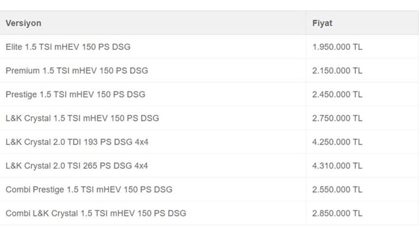The height and width of the screenshot is (245, 419).
Task: Click the empty header area between Versiyon and Fiyat
Action: 174,23
